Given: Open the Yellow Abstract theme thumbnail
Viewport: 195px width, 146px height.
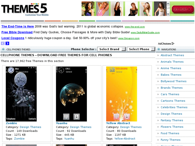Looking at the screenshot, I should click(122, 94).
